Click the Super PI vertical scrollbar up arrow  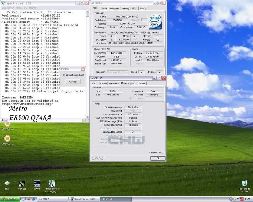pyautogui.click(x=87, y=11)
